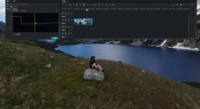Toggle the V video button on track 2
The height and width of the screenshot is (109, 200).
coord(63,26)
